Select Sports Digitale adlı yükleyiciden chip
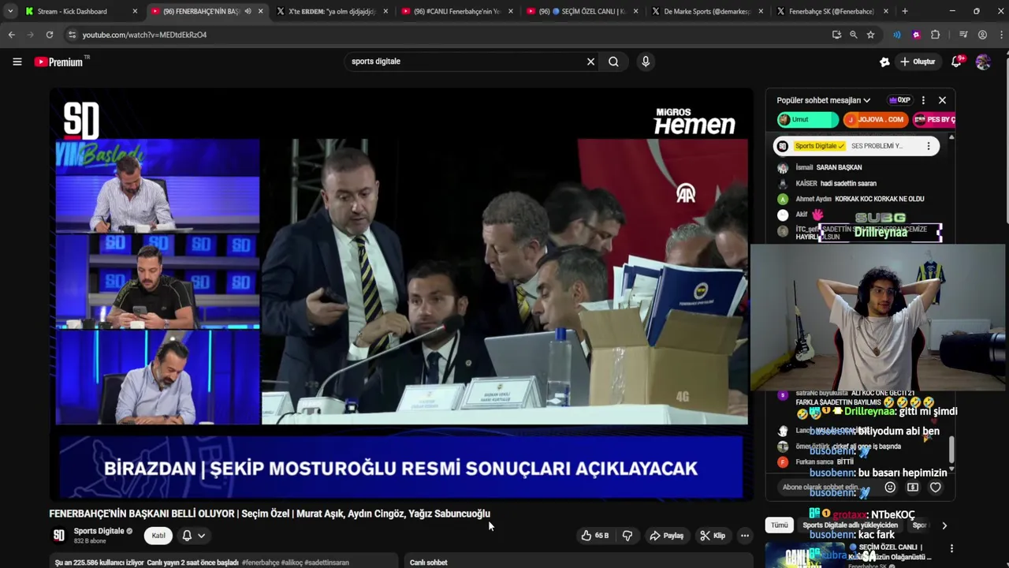 (850, 525)
